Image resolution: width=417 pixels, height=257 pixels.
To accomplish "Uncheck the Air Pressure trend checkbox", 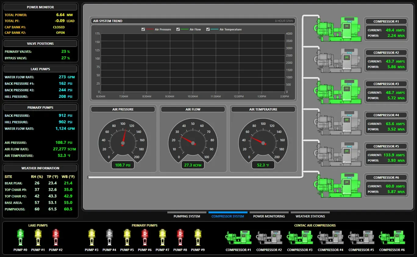I will point(143,29).
